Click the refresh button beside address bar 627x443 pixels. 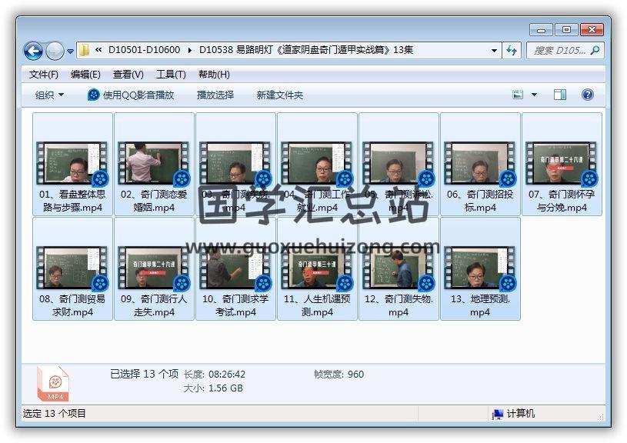tap(512, 51)
